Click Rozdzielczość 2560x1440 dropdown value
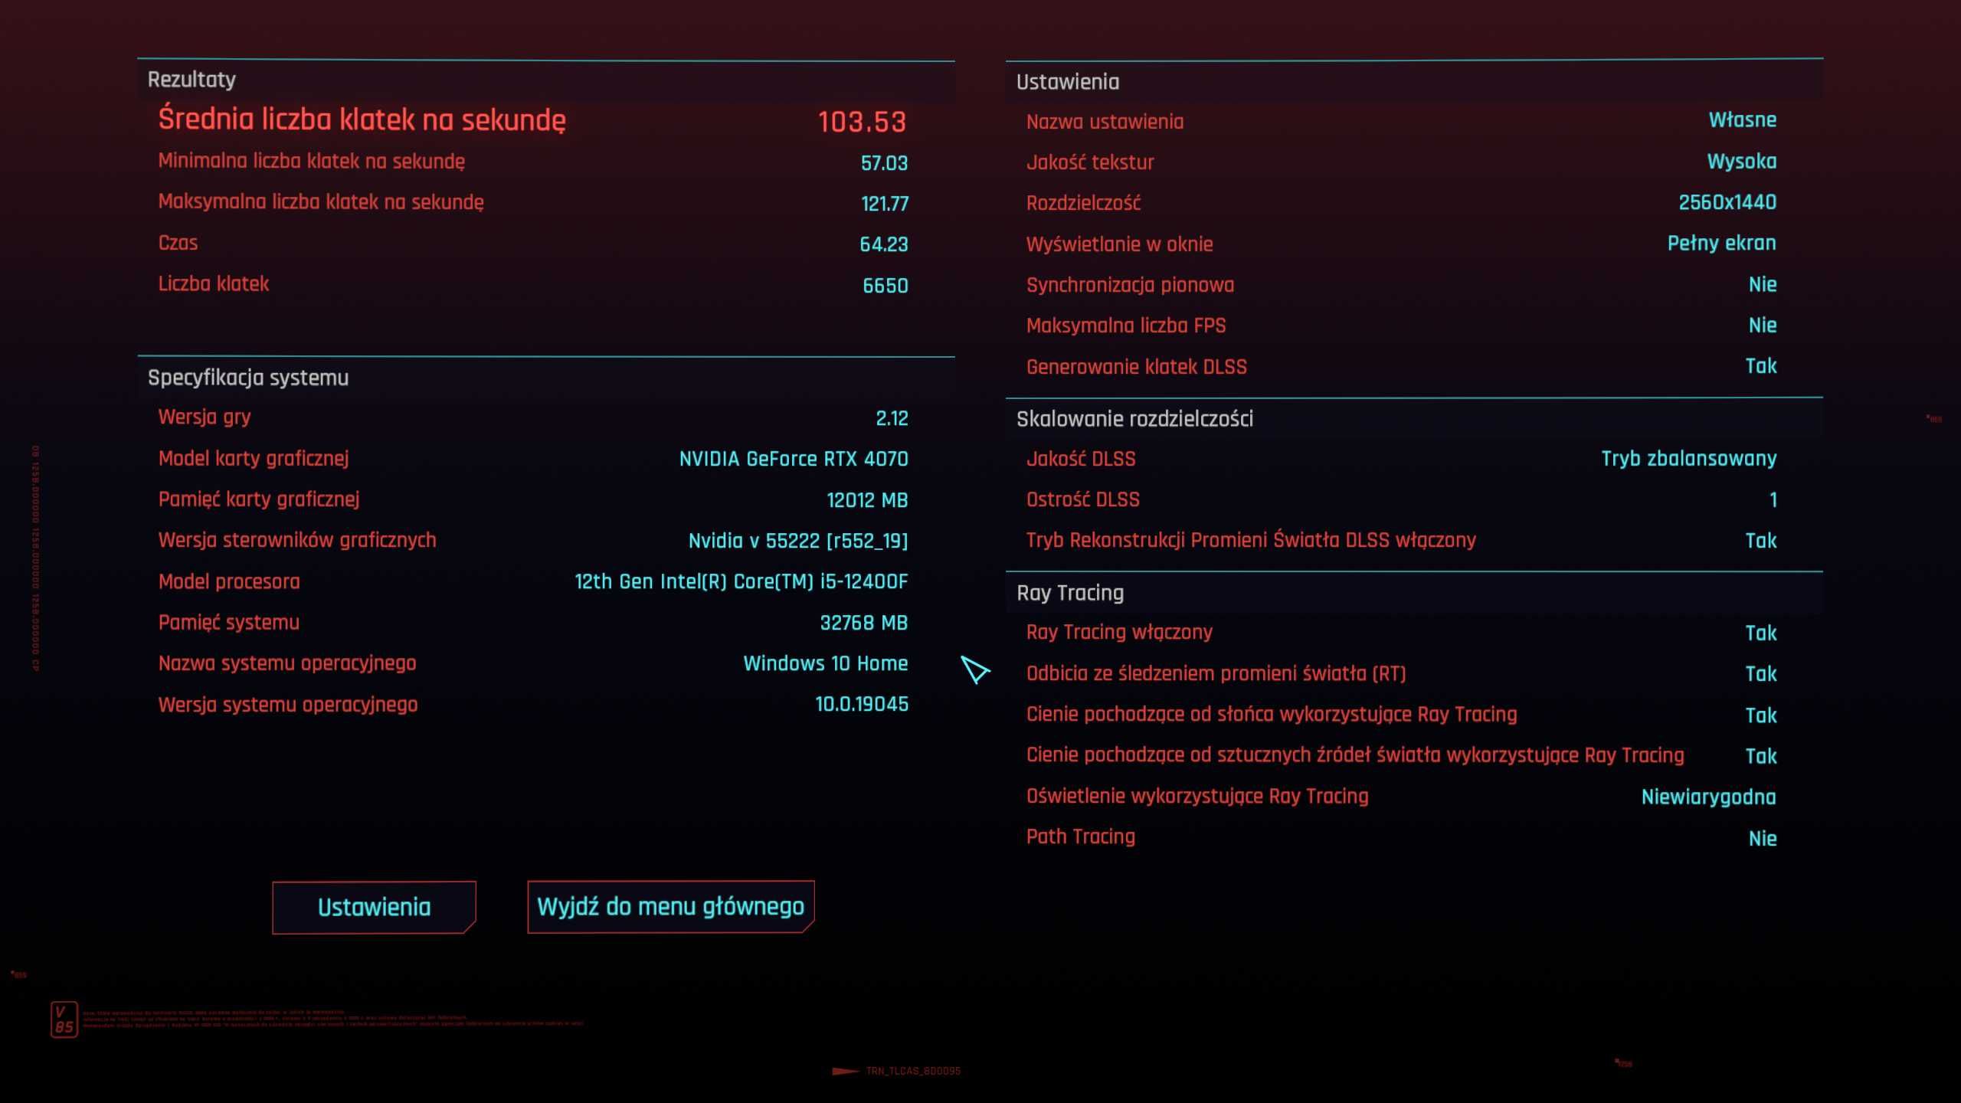Screen dimensions: 1961x1103 [x=1728, y=202]
